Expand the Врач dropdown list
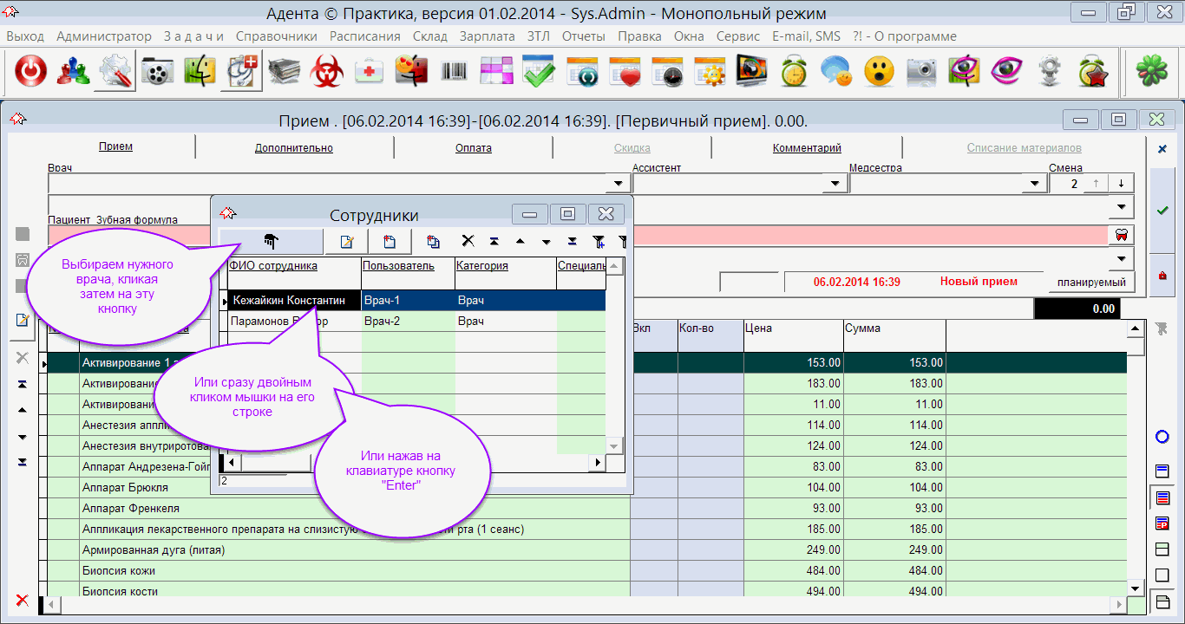The image size is (1185, 624). point(618,184)
